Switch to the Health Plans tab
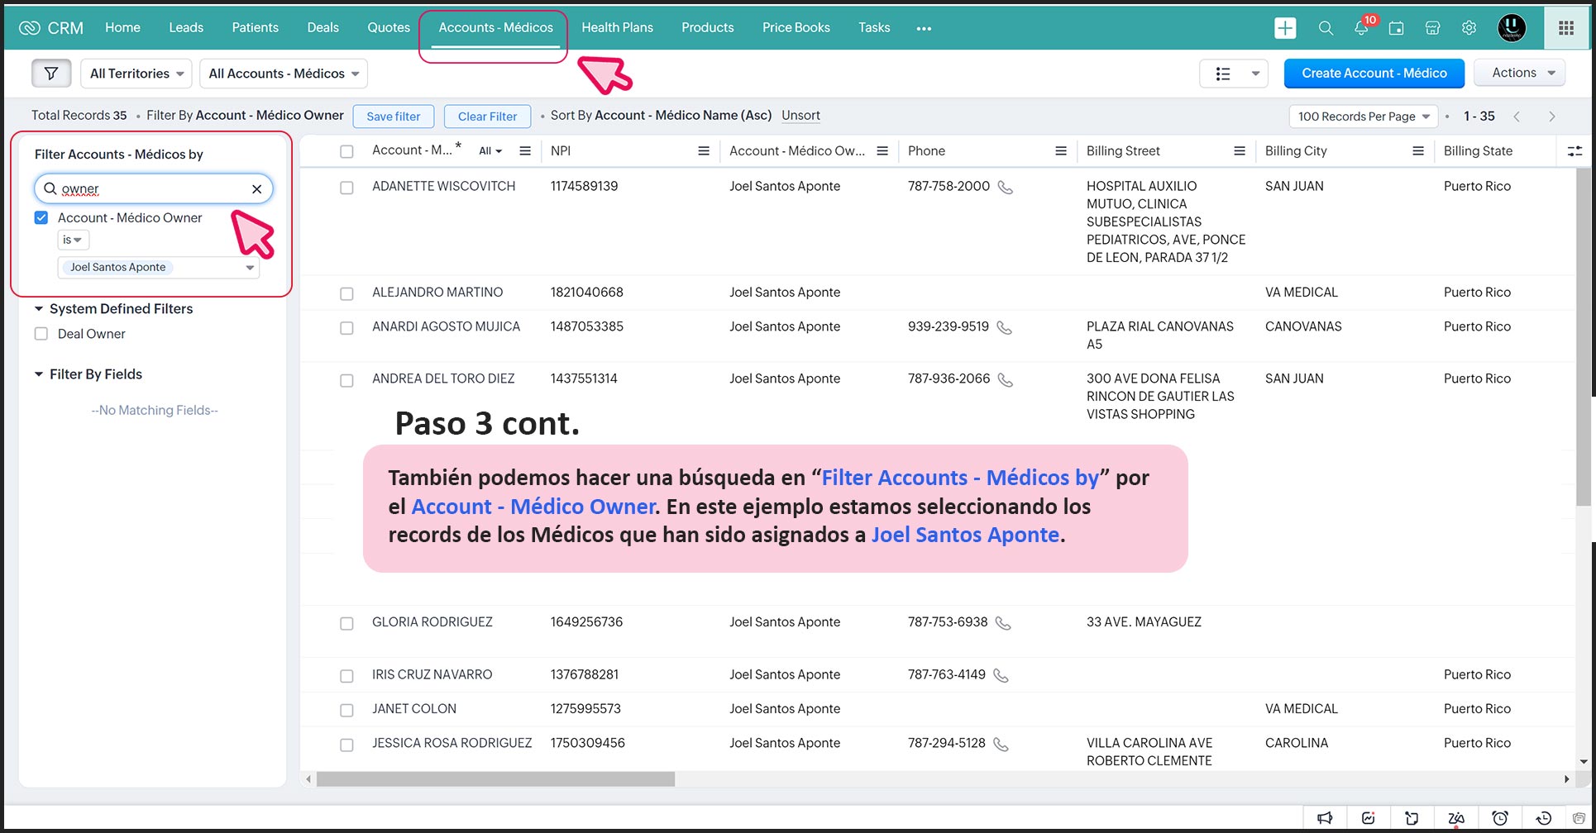 point(617,27)
